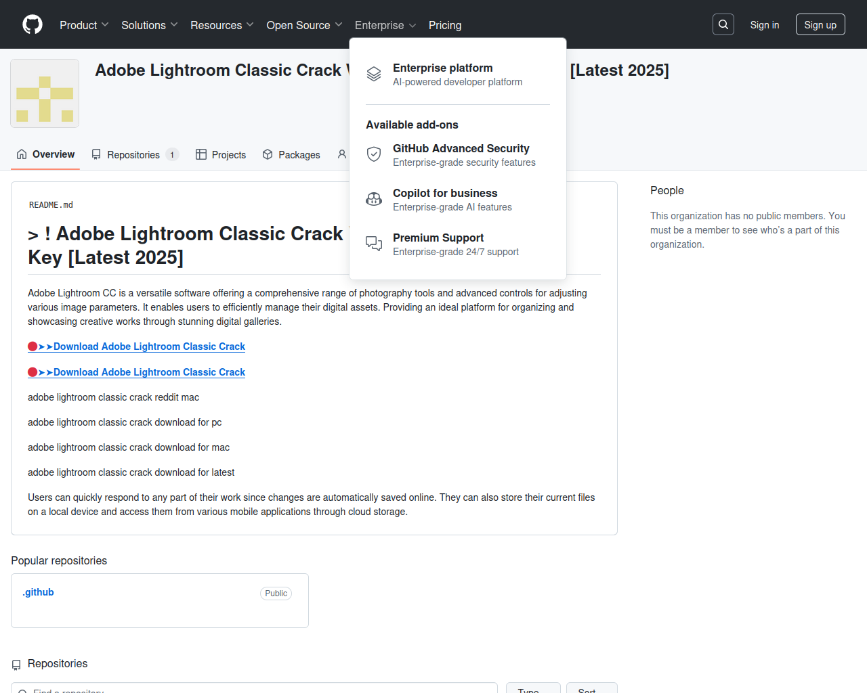
Task: Switch to the Projects tab
Action: 221,154
